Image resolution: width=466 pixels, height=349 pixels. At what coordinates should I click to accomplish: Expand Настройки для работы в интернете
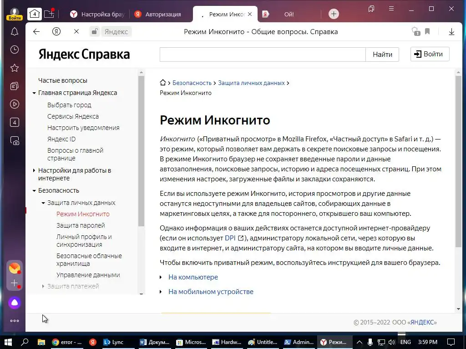(x=34, y=170)
